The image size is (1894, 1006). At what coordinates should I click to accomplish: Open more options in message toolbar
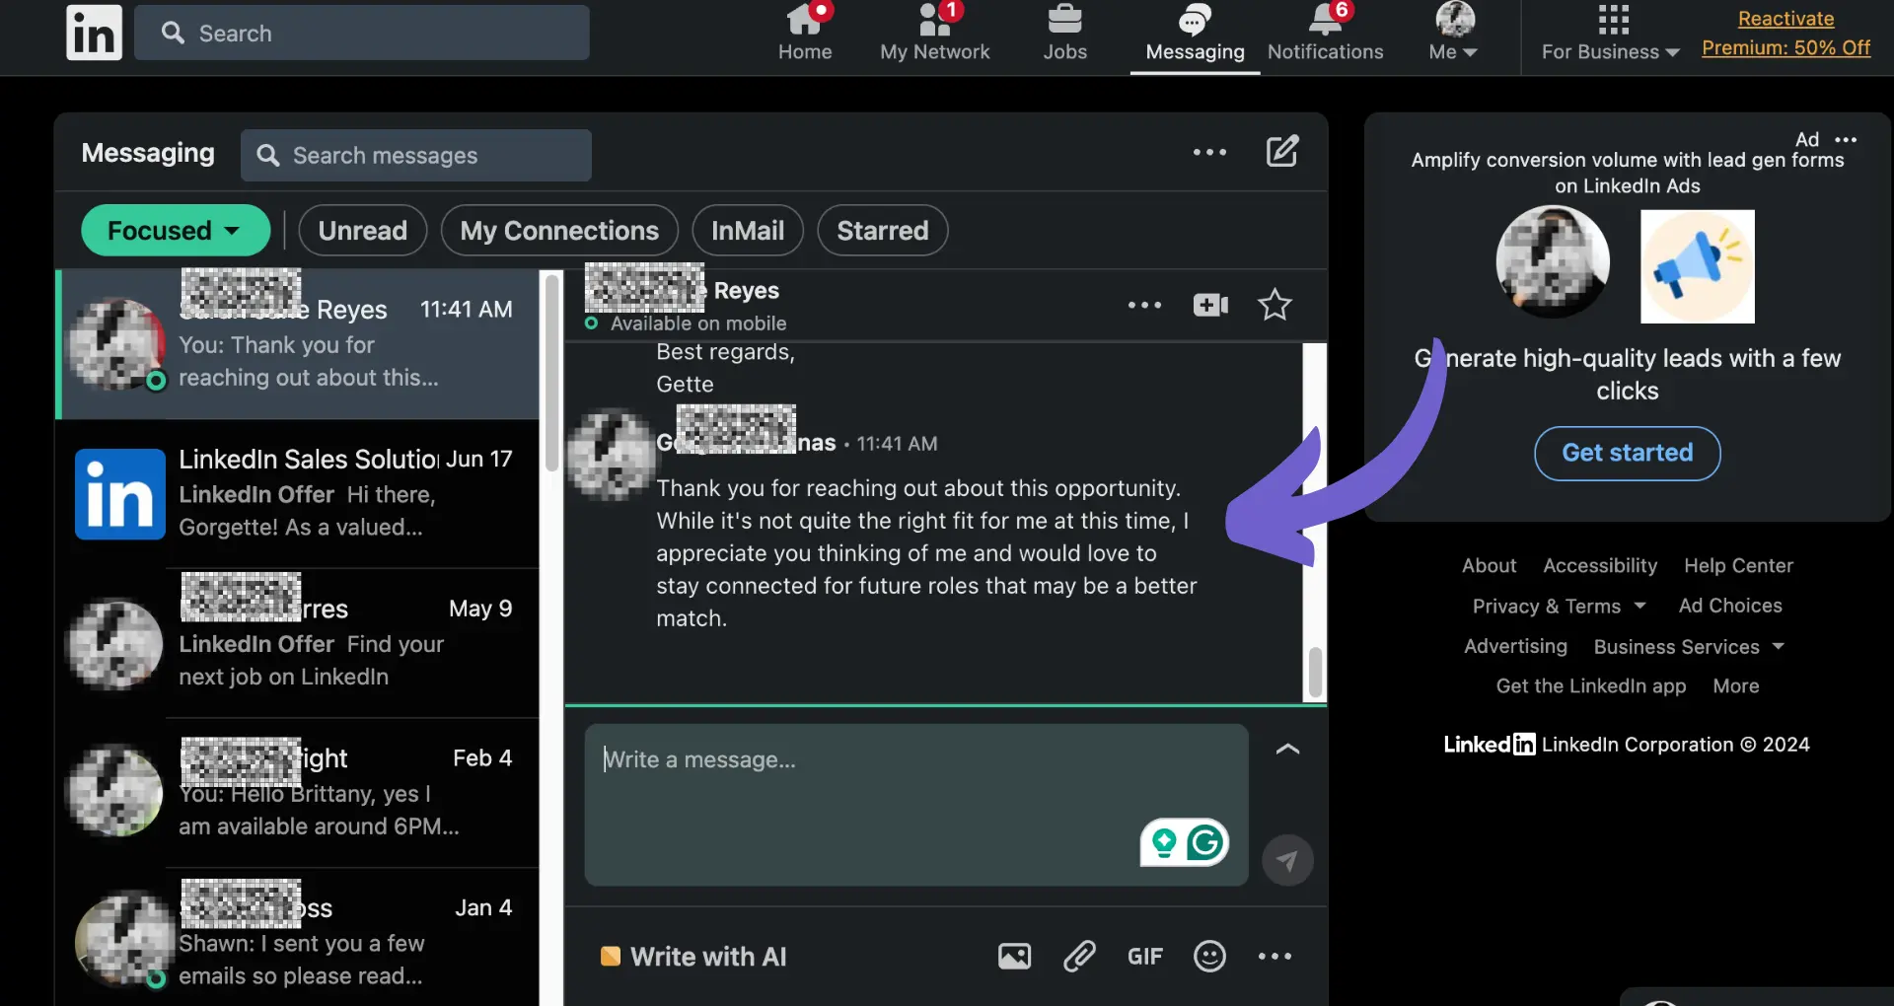[1275, 956]
